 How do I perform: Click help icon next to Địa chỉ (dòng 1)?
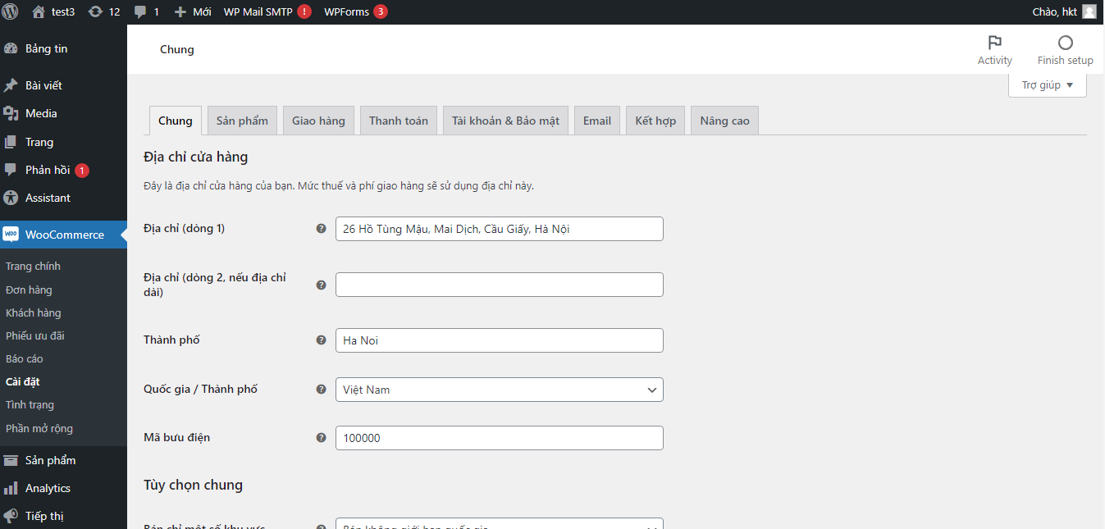click(x=322, y=229)
